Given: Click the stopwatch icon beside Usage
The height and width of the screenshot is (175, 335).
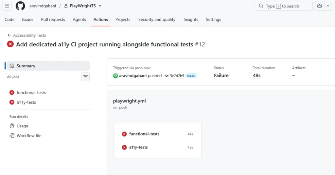Looking at the screenshot, I should 12,126.
